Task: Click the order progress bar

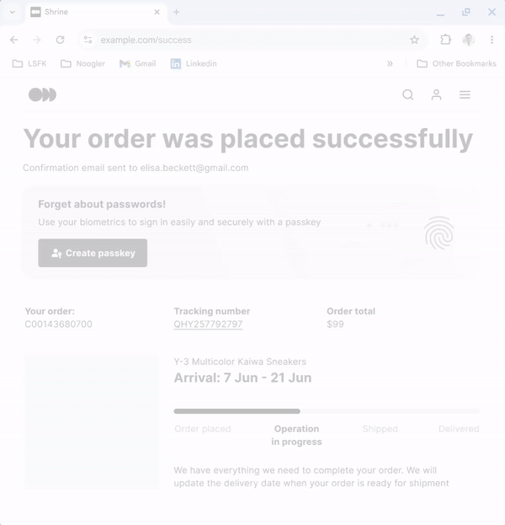Action: coord(327,411)
